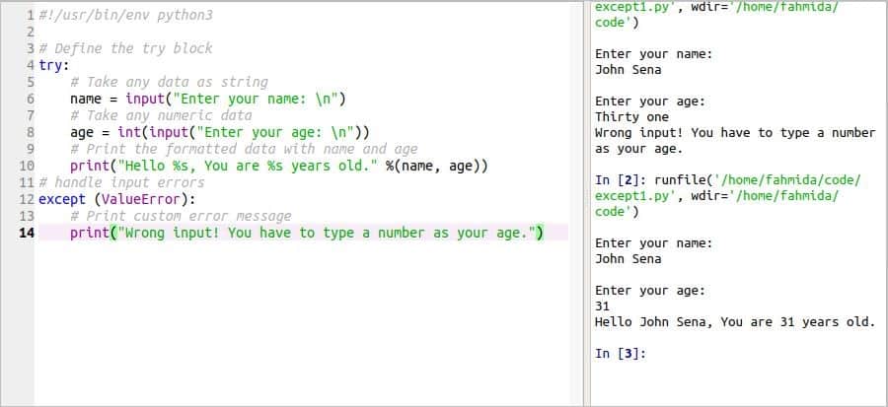Click the comment '# Take any data as string'
Screen dimensions: 888x407
(x=169, y=82)
